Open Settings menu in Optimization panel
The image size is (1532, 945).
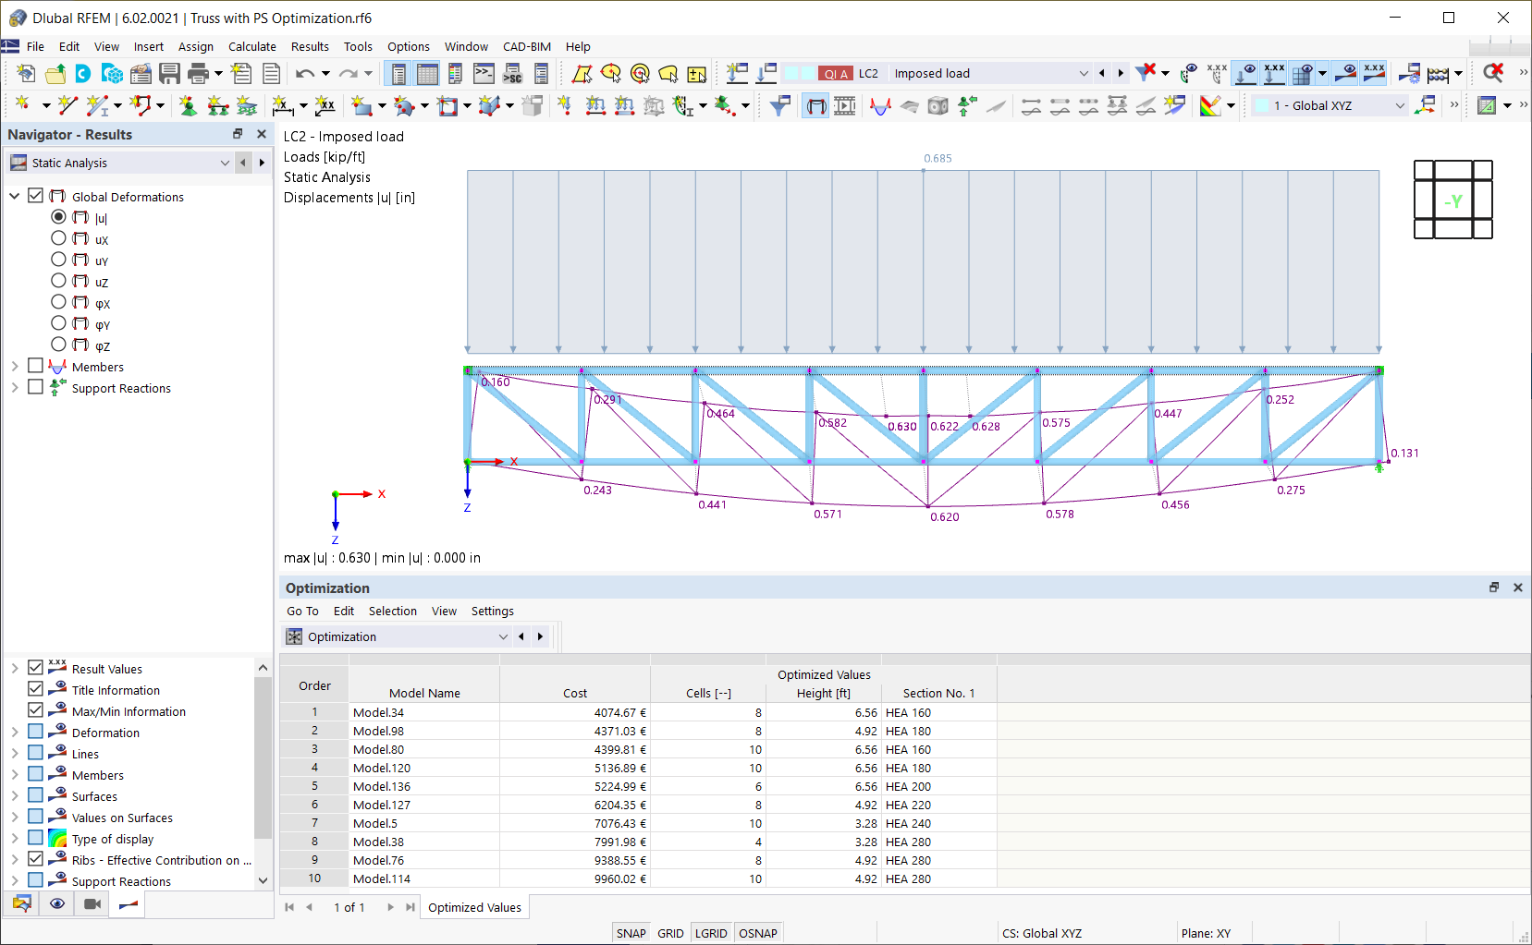493,611
